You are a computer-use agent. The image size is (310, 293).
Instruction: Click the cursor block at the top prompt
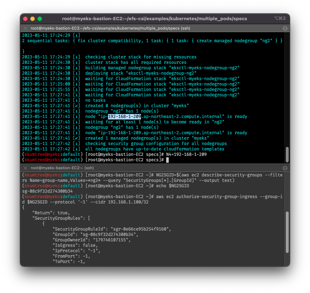pos(167,160)
